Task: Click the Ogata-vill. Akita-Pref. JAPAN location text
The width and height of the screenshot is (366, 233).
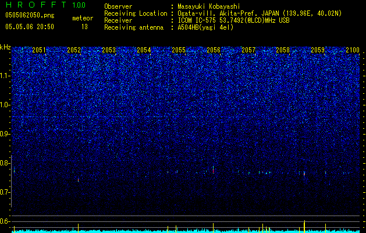Action: [x=260, y=13]
